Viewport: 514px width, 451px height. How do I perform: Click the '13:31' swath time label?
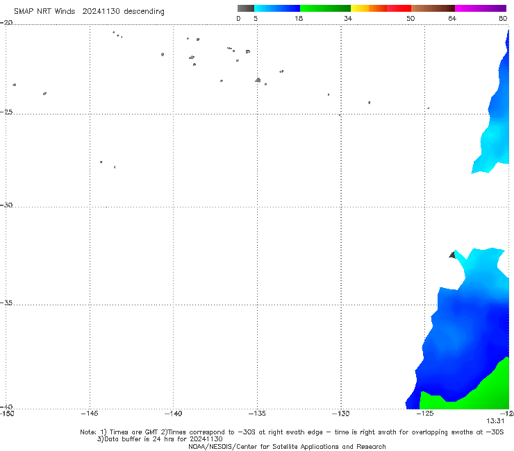(x=495, y=421)
